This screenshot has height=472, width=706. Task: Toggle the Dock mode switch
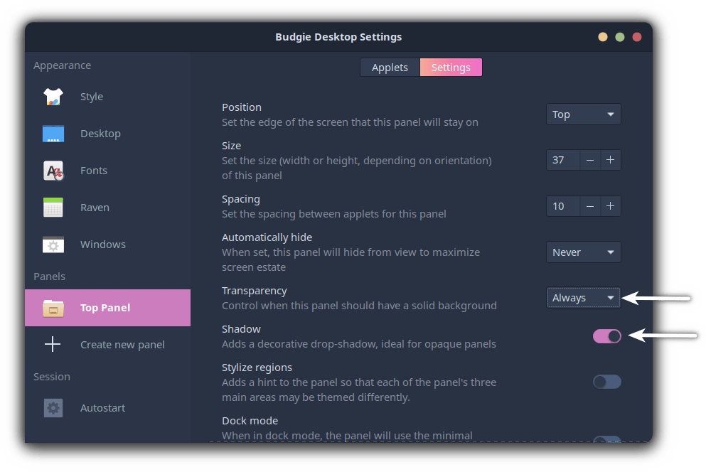click(x=606, y=440)
